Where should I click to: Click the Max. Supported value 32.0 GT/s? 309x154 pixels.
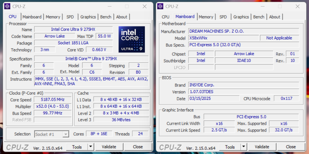click(x=284, y=130)
